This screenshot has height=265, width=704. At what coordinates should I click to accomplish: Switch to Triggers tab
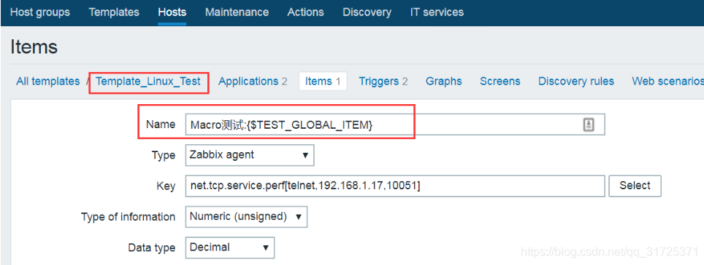tap(383, 82)
